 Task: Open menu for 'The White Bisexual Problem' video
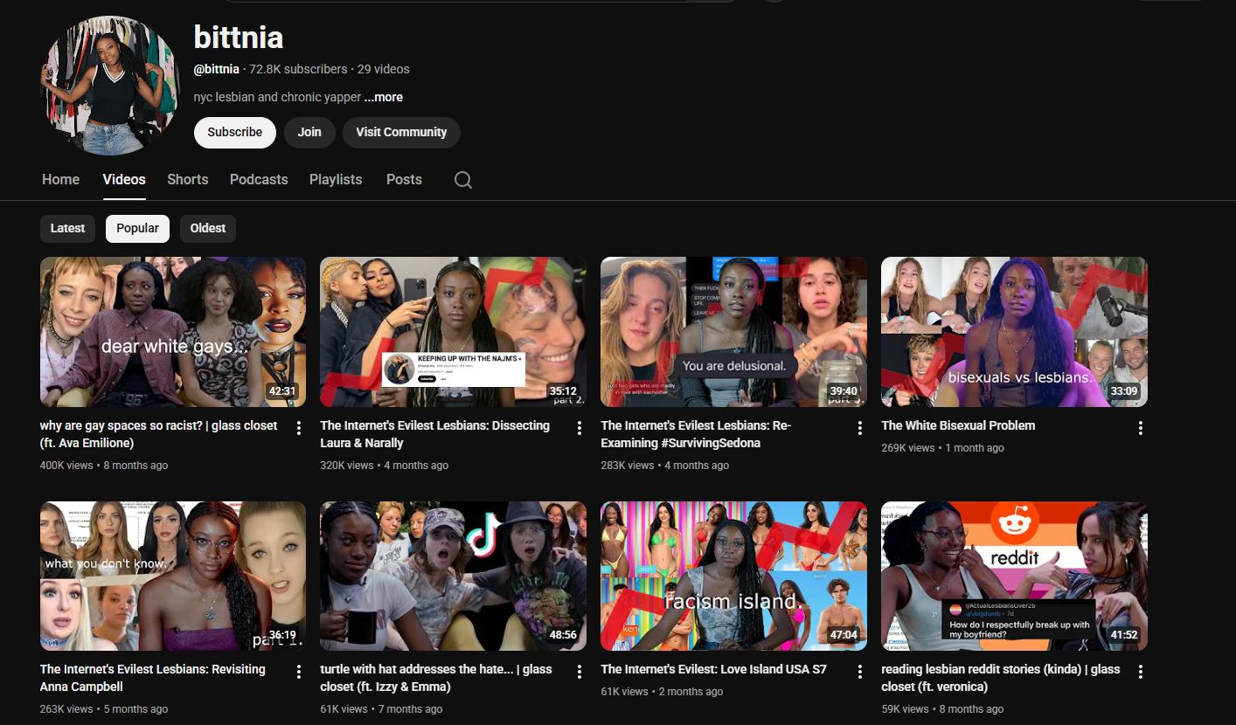pos(1141,428)
